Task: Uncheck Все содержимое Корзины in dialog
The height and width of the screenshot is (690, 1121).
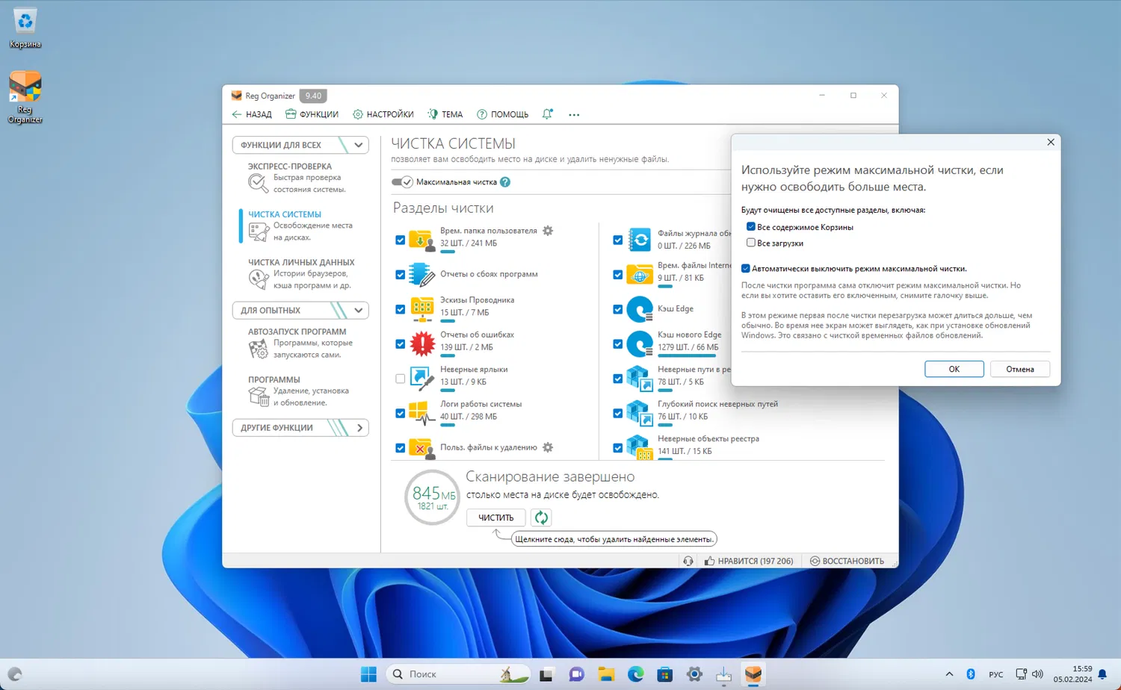Action: click(x=751, y=227)
